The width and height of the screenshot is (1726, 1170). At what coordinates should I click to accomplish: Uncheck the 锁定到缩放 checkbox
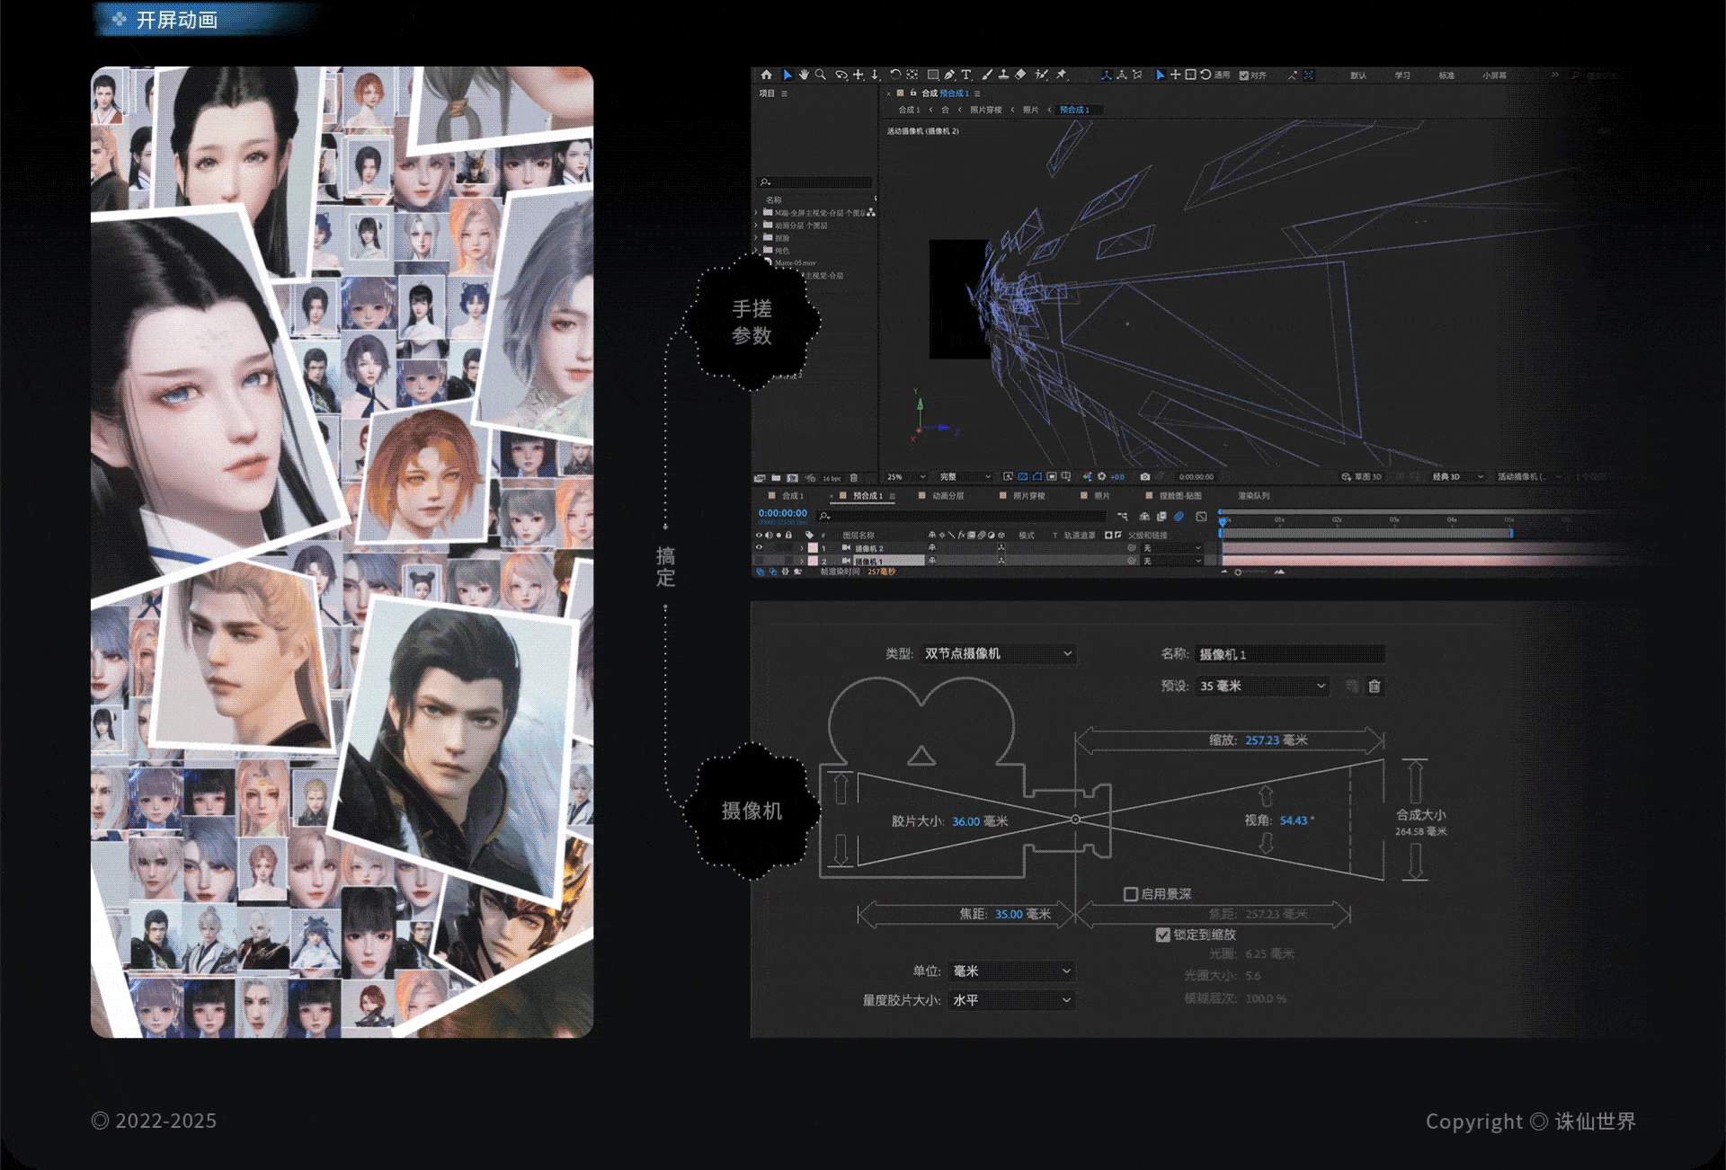[x=1163, y=935]
